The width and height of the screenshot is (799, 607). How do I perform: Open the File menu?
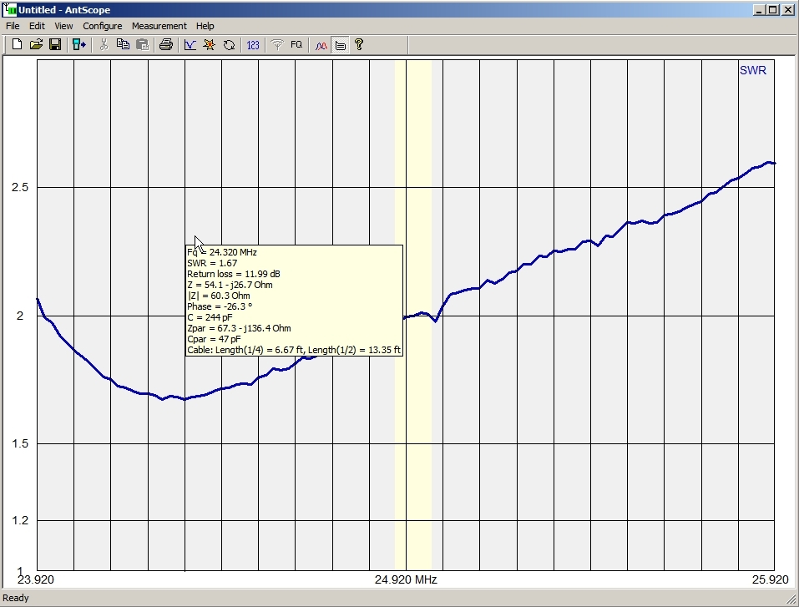13,26
